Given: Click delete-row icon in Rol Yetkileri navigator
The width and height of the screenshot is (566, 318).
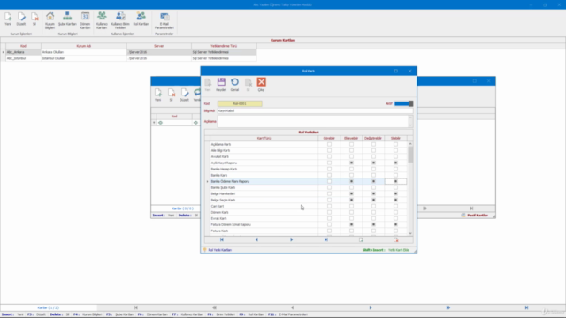Looking at the screenshot, I should point(396,239).
